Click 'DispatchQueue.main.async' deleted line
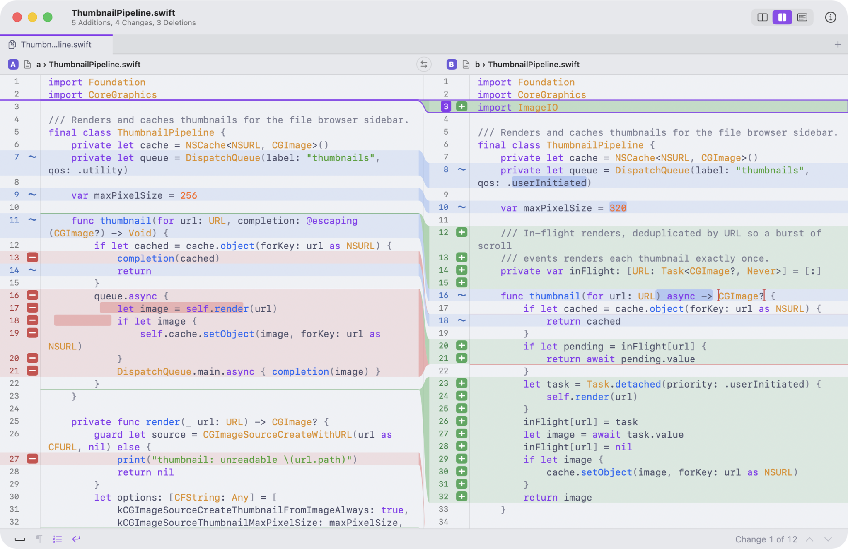 click(x=249, y=371)
